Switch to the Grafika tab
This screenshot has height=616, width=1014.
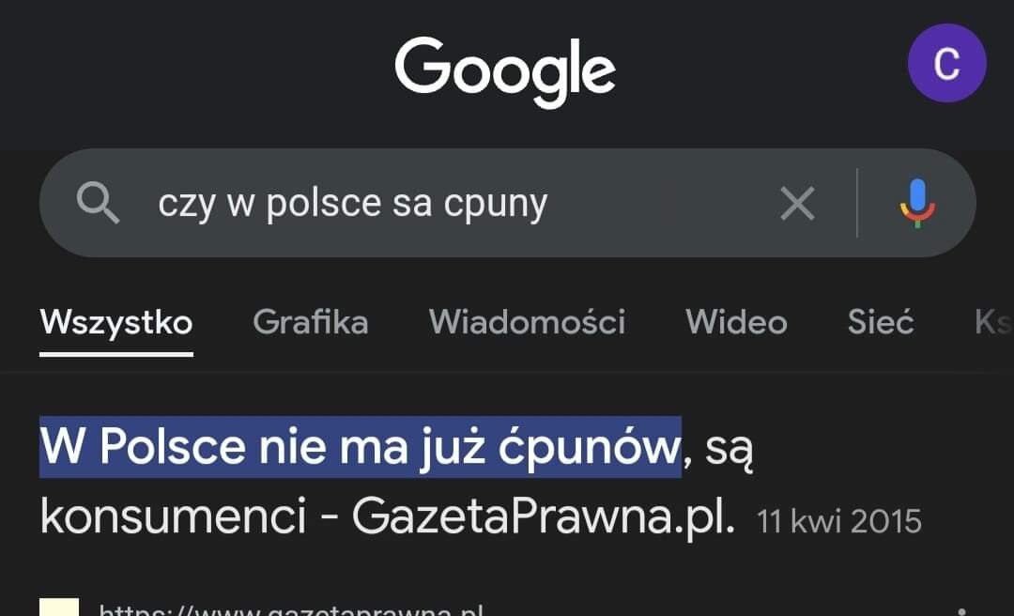coord(310,323)
